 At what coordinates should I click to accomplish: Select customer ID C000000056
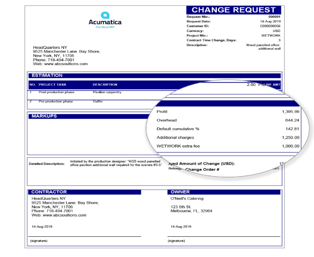270,26
